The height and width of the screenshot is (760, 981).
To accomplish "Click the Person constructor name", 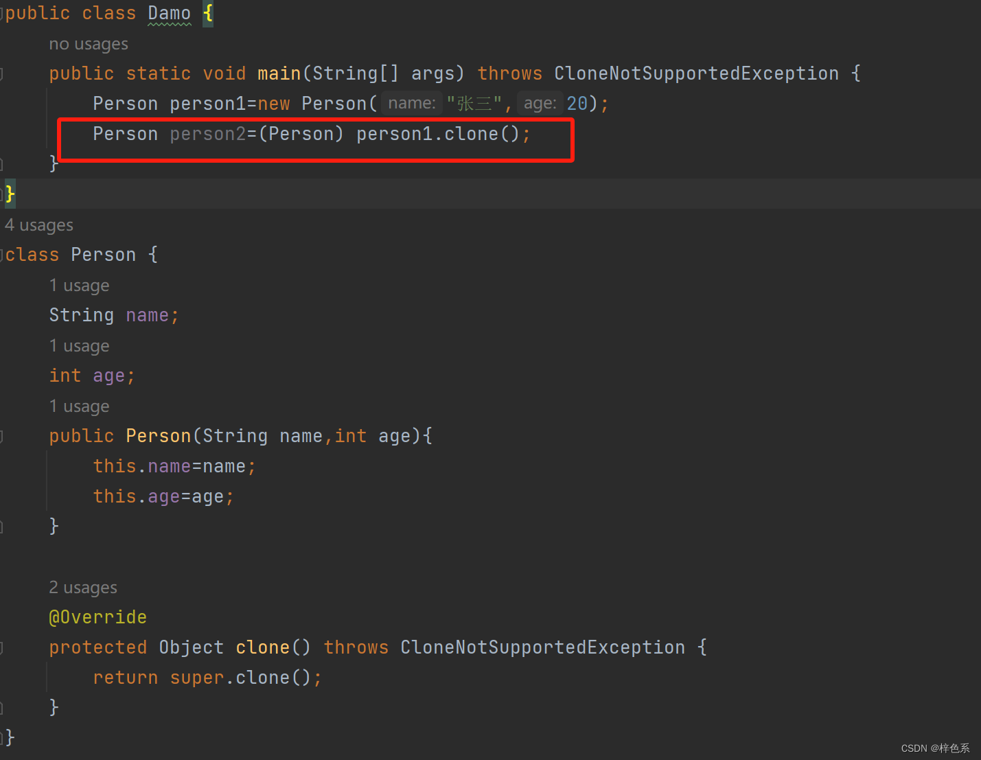I will pyautogui.click(x=159, y=436).
